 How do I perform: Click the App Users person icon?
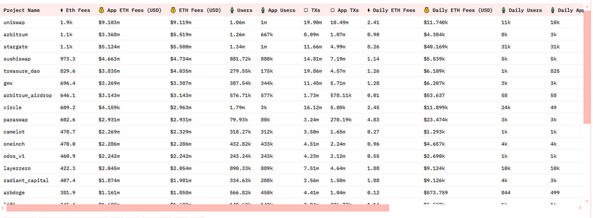(263, 10)
